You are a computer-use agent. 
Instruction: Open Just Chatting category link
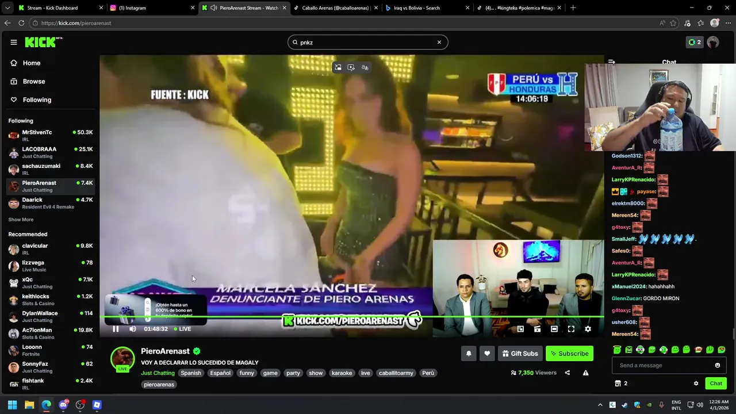(158, 373)
